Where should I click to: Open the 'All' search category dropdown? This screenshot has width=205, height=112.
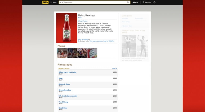(x=61, y=2)
